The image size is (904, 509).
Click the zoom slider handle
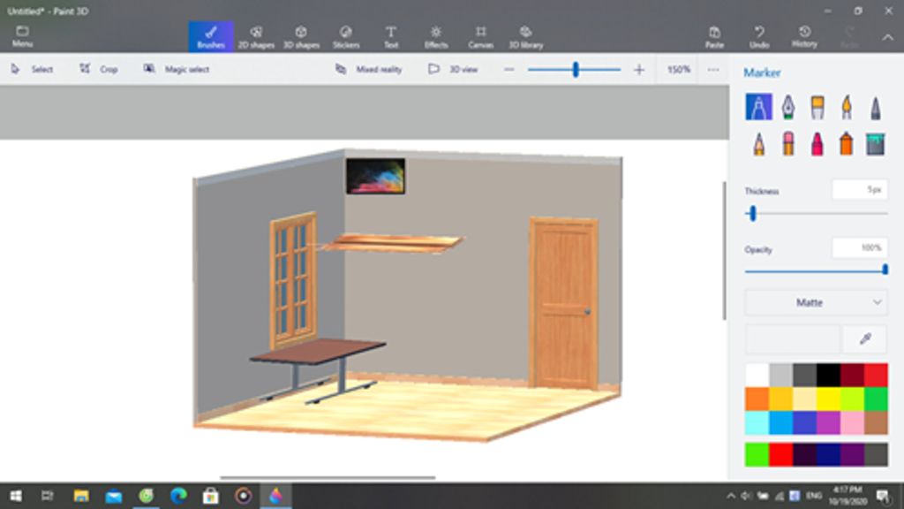[576, 70]
